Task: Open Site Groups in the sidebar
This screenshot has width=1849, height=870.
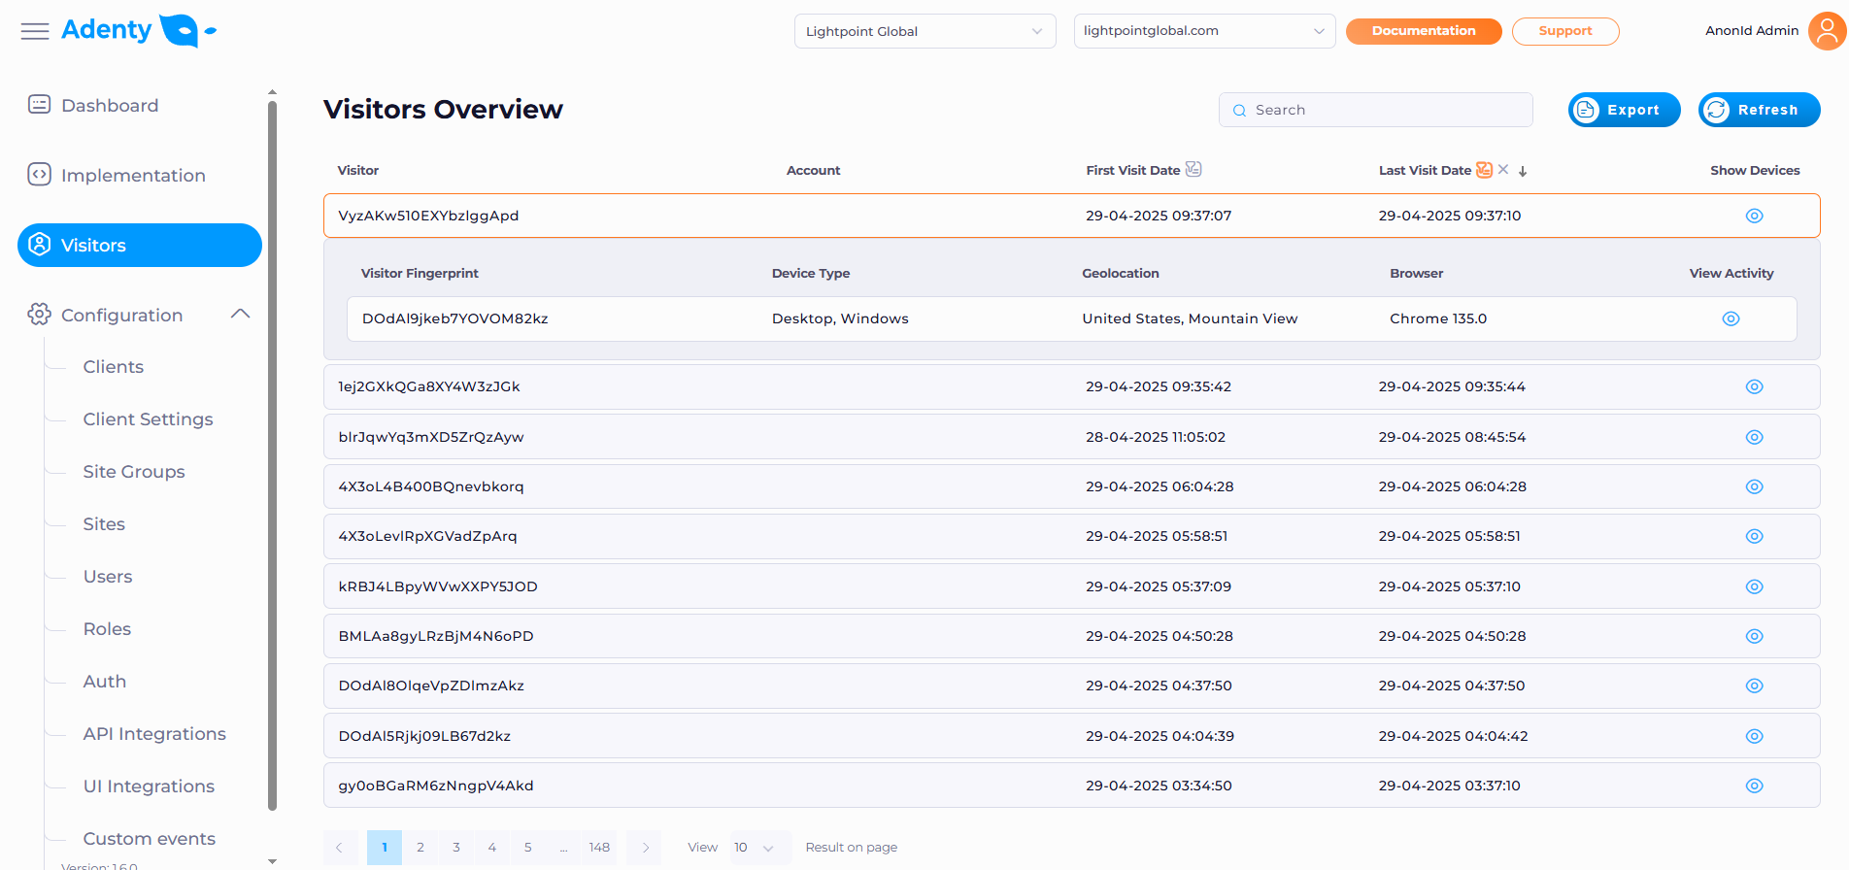Action: click(134, 472)
